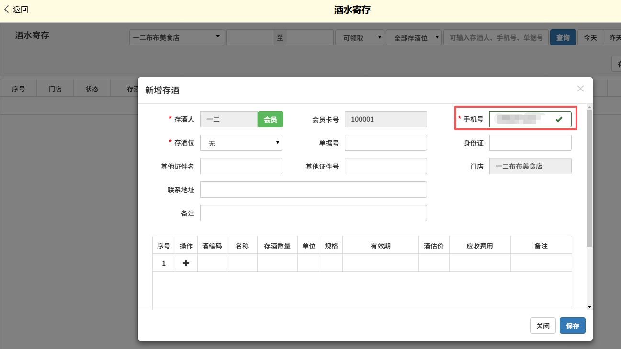
Task: Select the 今天 date filter
Action: point(590,37)
